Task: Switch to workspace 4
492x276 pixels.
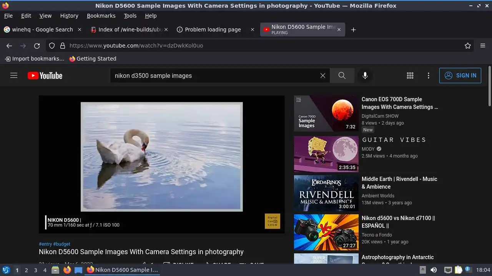Action: pos(45,270)
